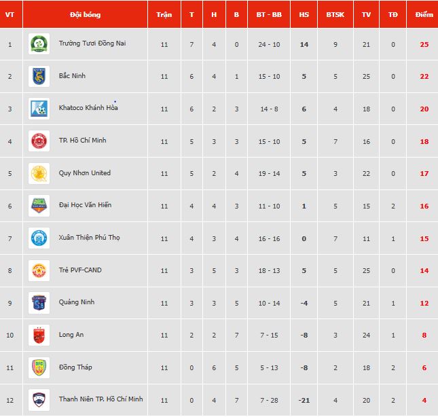Click the Quảng Ninh team crest

[x=39, y=302]
